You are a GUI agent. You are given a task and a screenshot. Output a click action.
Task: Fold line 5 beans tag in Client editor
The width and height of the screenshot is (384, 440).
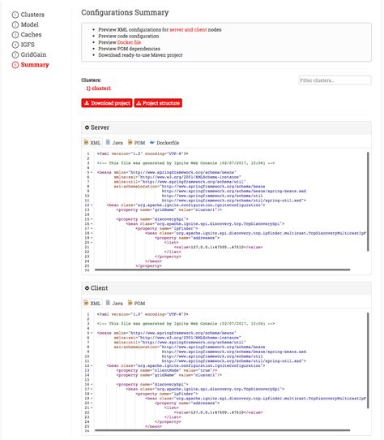pyautogui.click(x=92, y=333)
